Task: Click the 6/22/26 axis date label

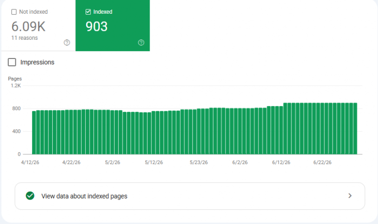Action: pos(322,163)
